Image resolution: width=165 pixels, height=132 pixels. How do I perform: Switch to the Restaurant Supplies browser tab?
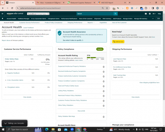[x=81, y=3]
